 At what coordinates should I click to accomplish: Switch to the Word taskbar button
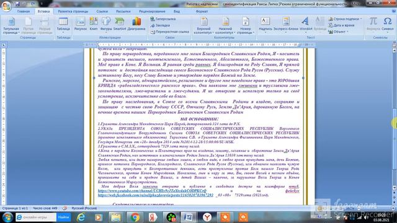click(x=189, y=217)
